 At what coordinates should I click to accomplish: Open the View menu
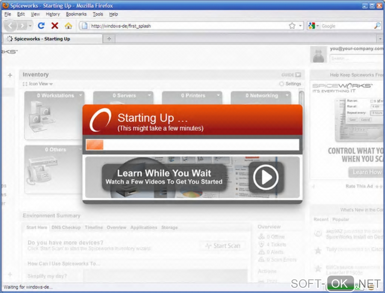tap(35, 14)
